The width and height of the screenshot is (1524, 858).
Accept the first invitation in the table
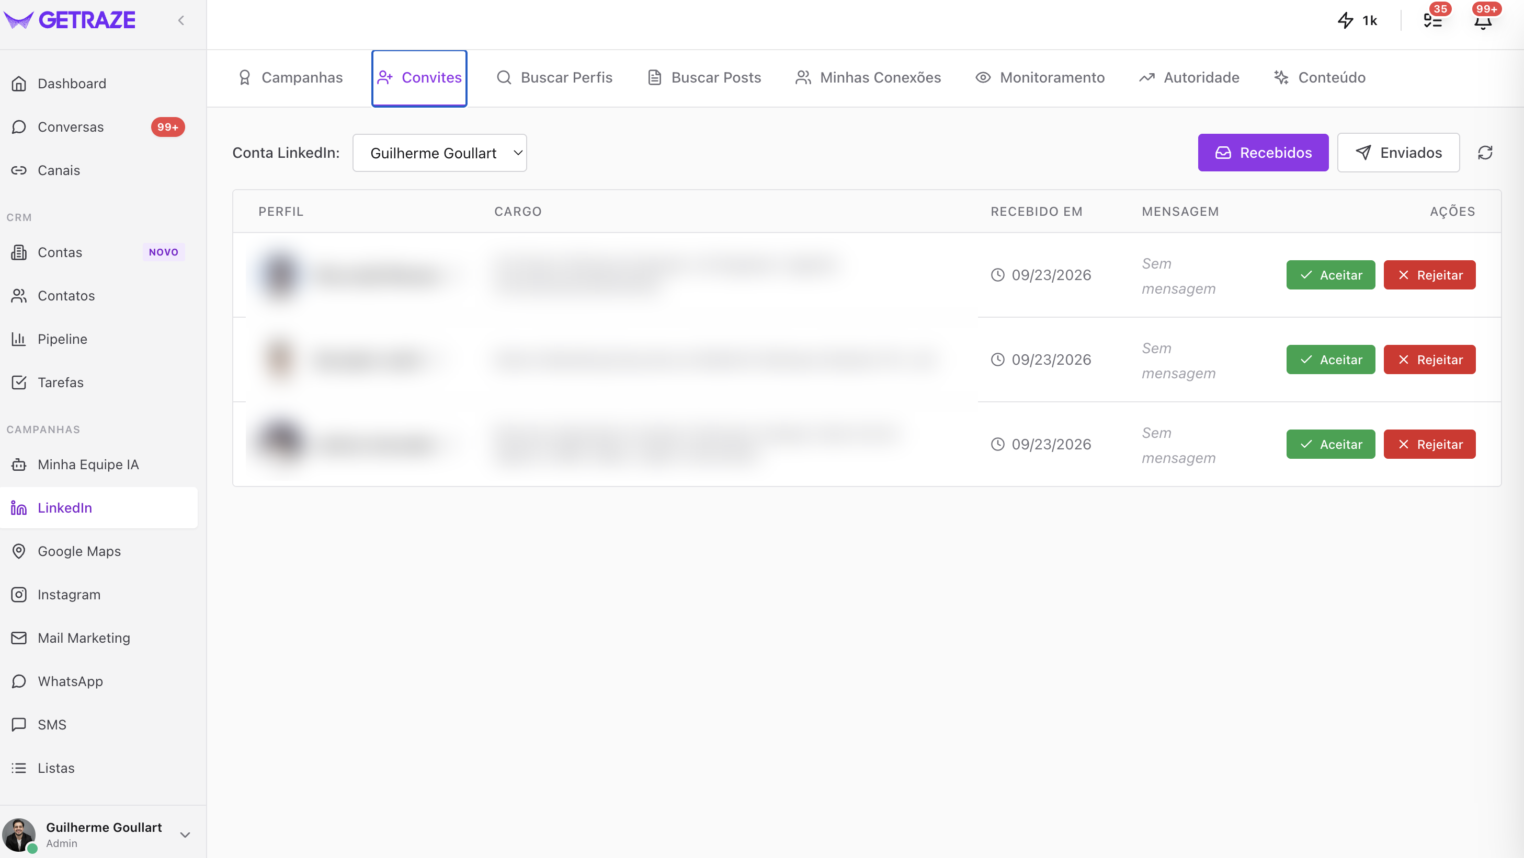(1330, 275)
